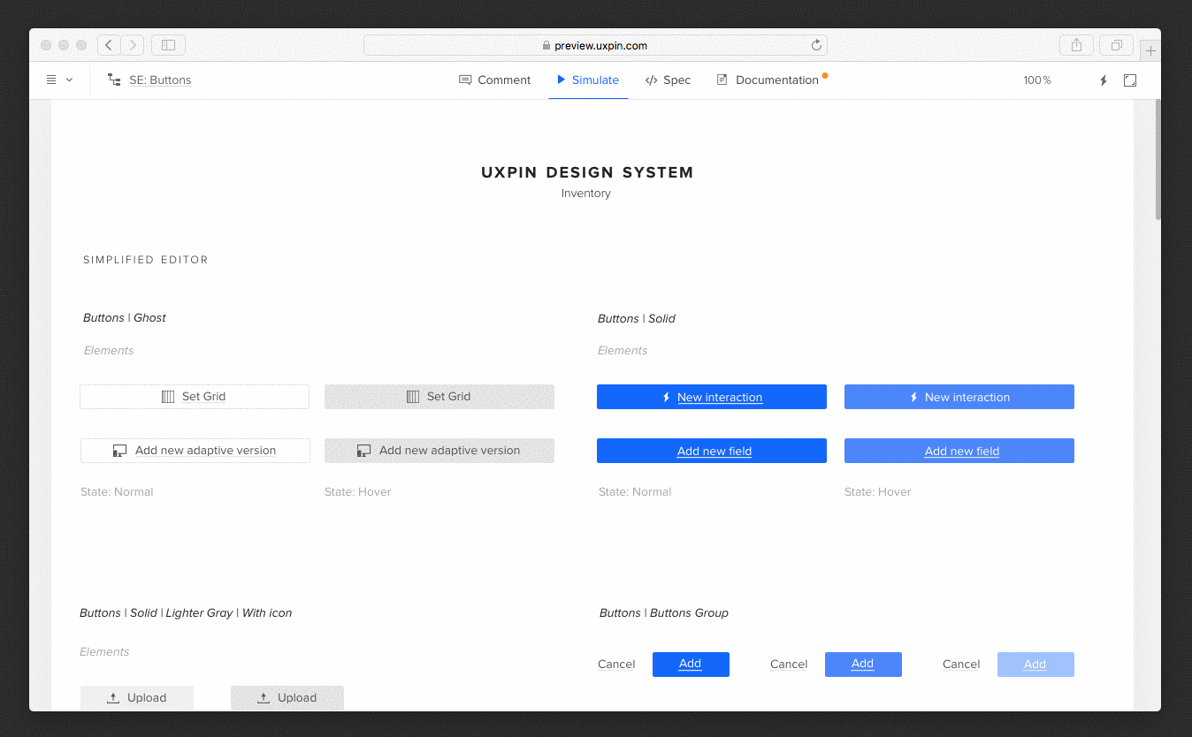Click the medium blue Add button
The height and width of the screenshot is (737, 1192).
pyautogui.click(x=863, y=665)
